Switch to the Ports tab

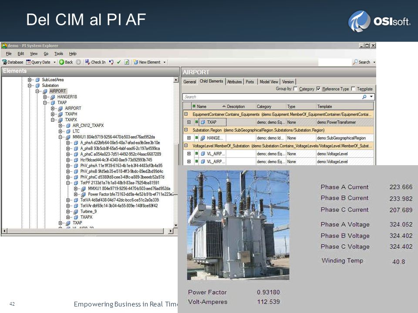coord(250,82)
